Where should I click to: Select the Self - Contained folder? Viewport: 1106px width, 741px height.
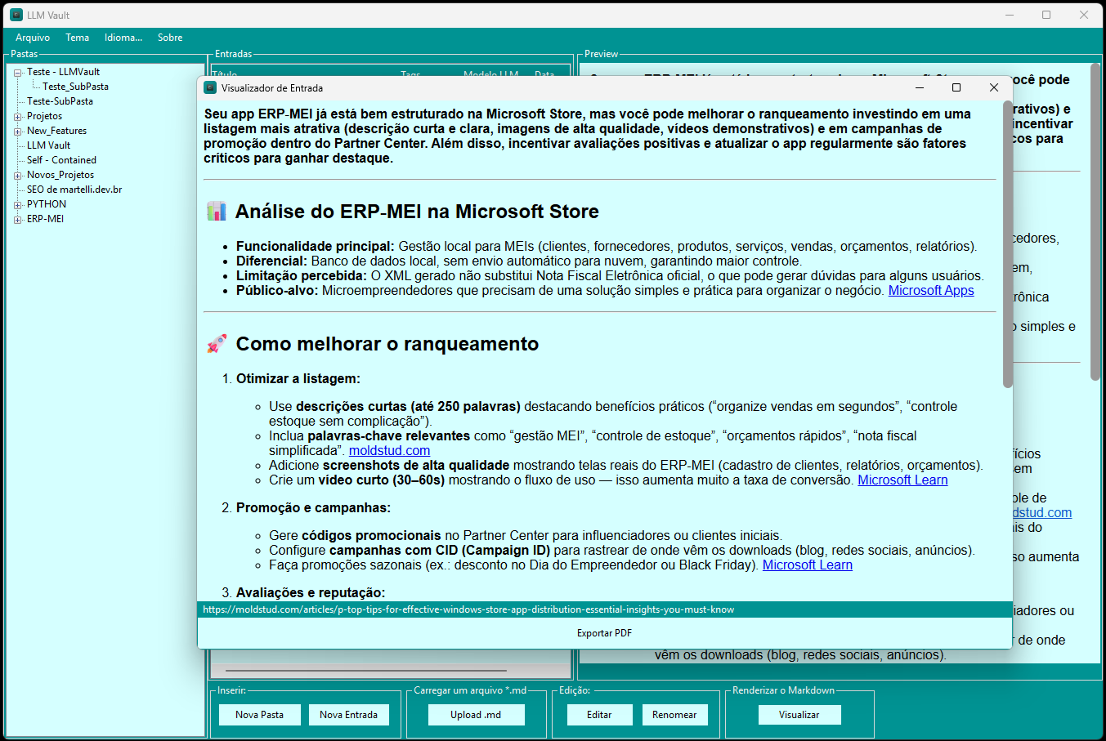pos(61,160)
